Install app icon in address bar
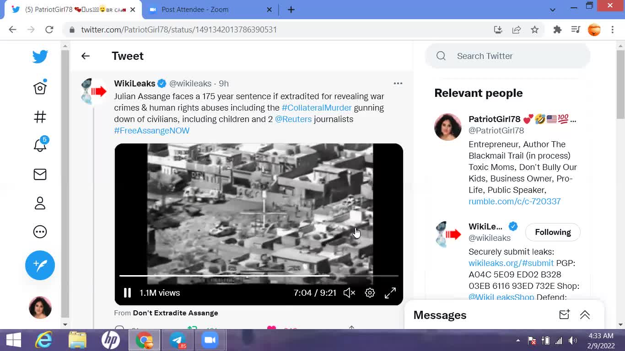625x351 pixels. pos(498,30)
